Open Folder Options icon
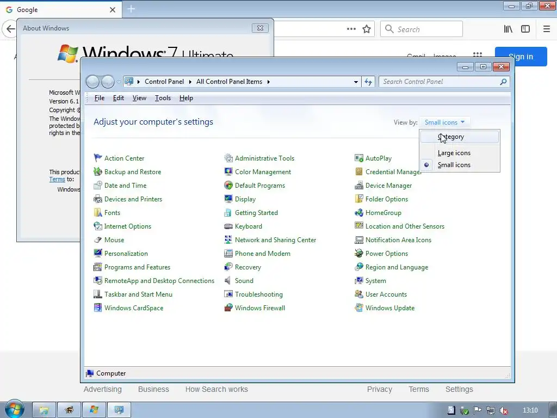The width and height of the screenshot is (557, 418). [x=359, y=199]
